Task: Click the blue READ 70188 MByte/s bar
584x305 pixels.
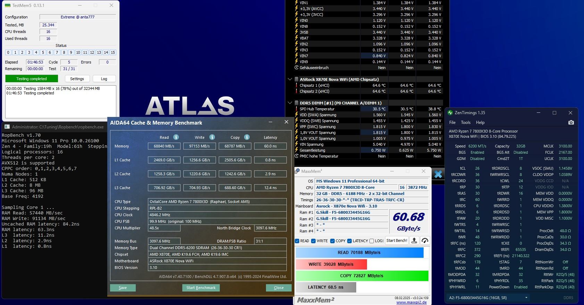Action: click(x=359, y=253)
